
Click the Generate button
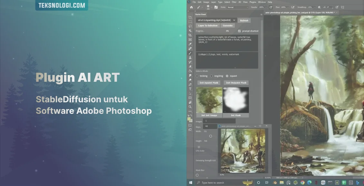pyautogui.click(x=227, y=26)
